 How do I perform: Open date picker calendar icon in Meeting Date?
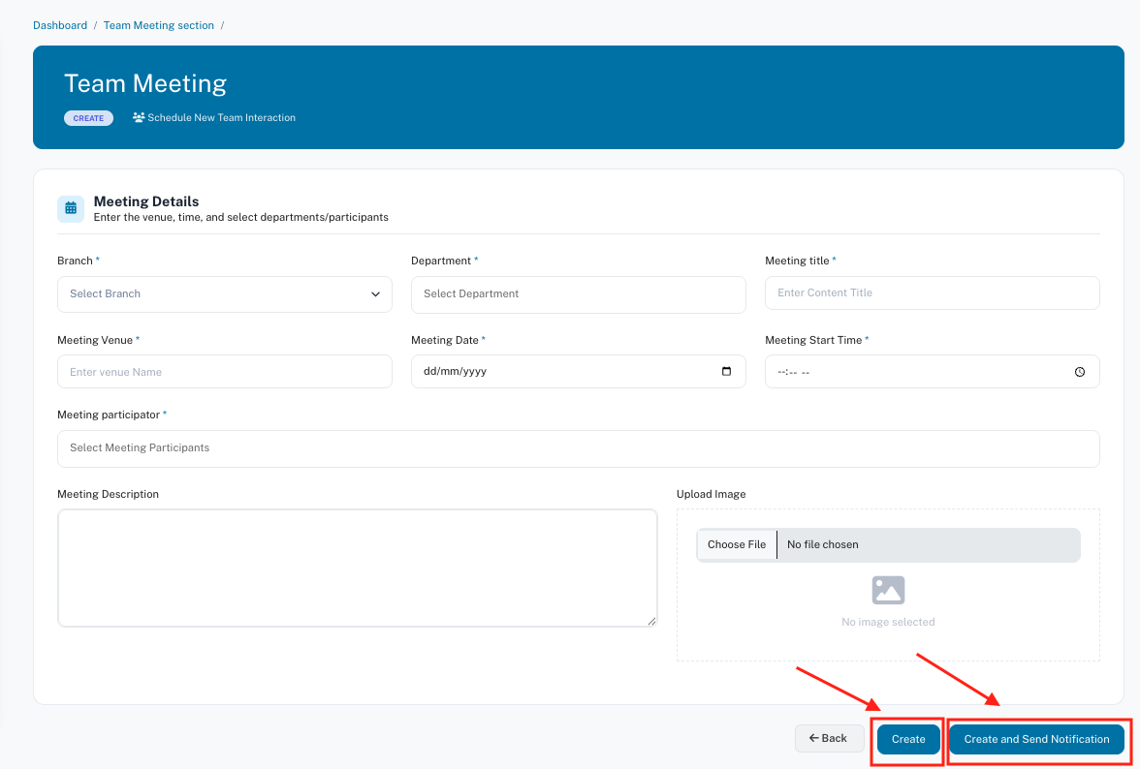tap(727, 372)
